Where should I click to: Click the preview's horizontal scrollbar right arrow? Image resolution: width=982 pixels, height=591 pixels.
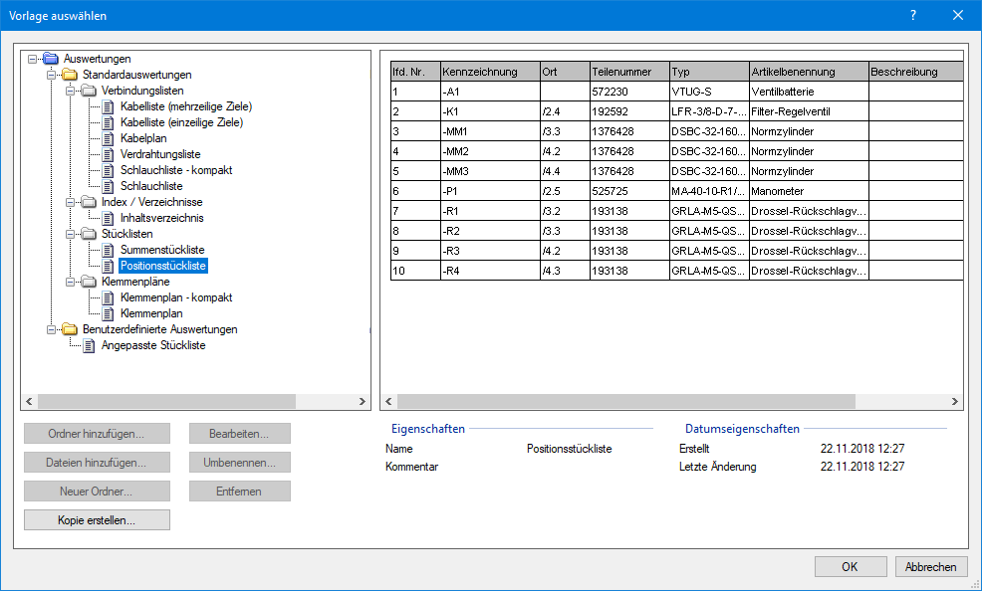click(x=954, y=401)
